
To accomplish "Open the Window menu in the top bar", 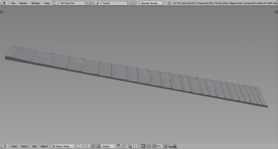I will (36, 3).
